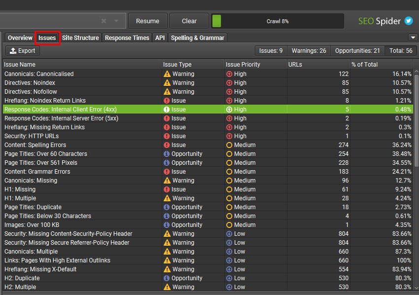Click the Crawl 8% progress bar
The image size is (419, 295).
(x=278, y=21)
